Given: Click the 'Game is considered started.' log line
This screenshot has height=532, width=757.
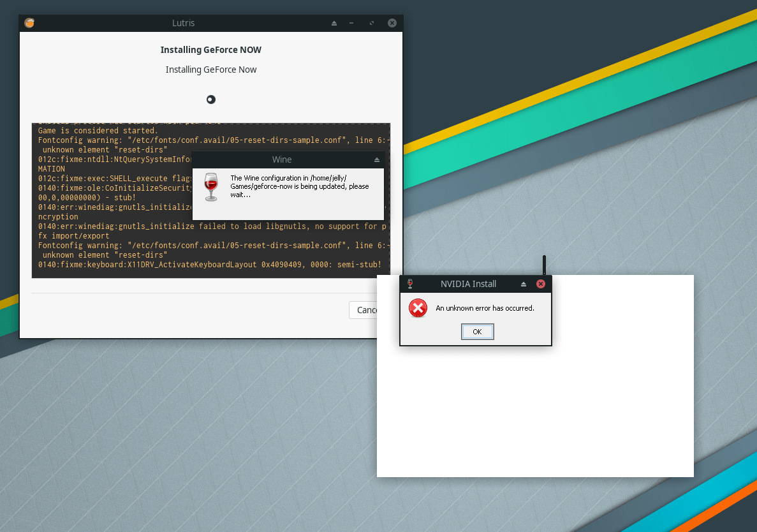Looking at the screenshot, I should coord(98,131).
